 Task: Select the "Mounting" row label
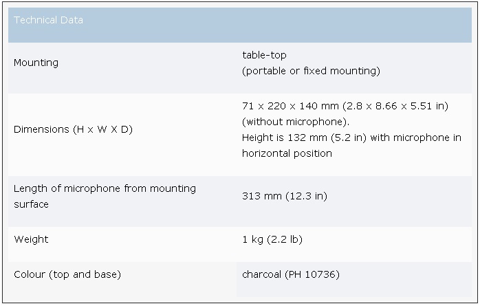coord(36,63)
